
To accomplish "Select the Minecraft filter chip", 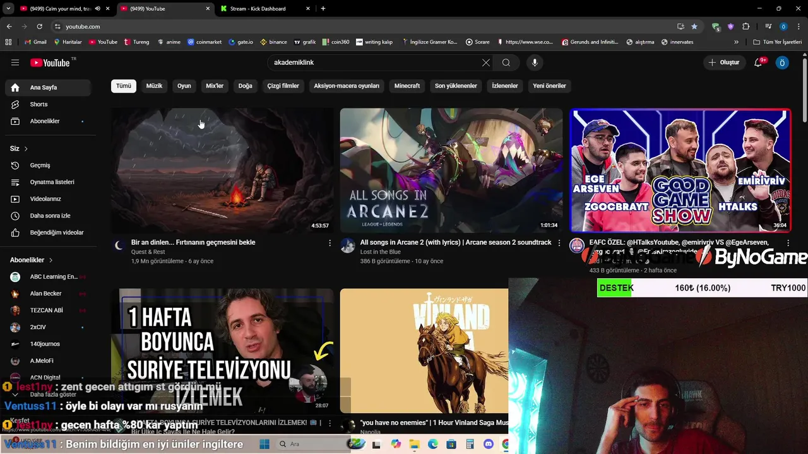I will point(407,86).
